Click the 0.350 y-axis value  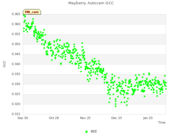tap(16, 44)
